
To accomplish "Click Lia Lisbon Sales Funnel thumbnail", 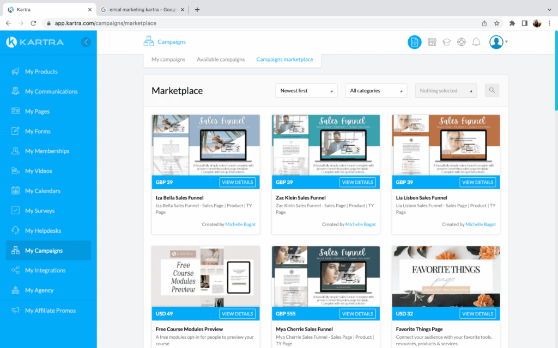I will 446,145.
